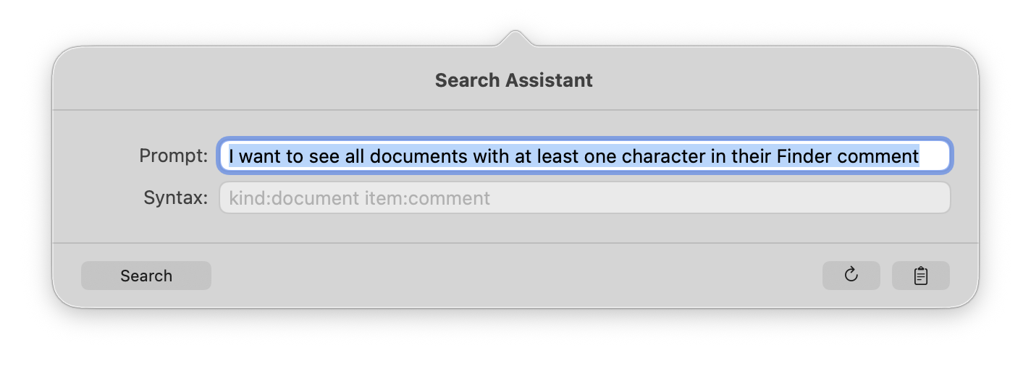Click the Syntax: label
Screen dimensions: 1031x366
[176, 197]
